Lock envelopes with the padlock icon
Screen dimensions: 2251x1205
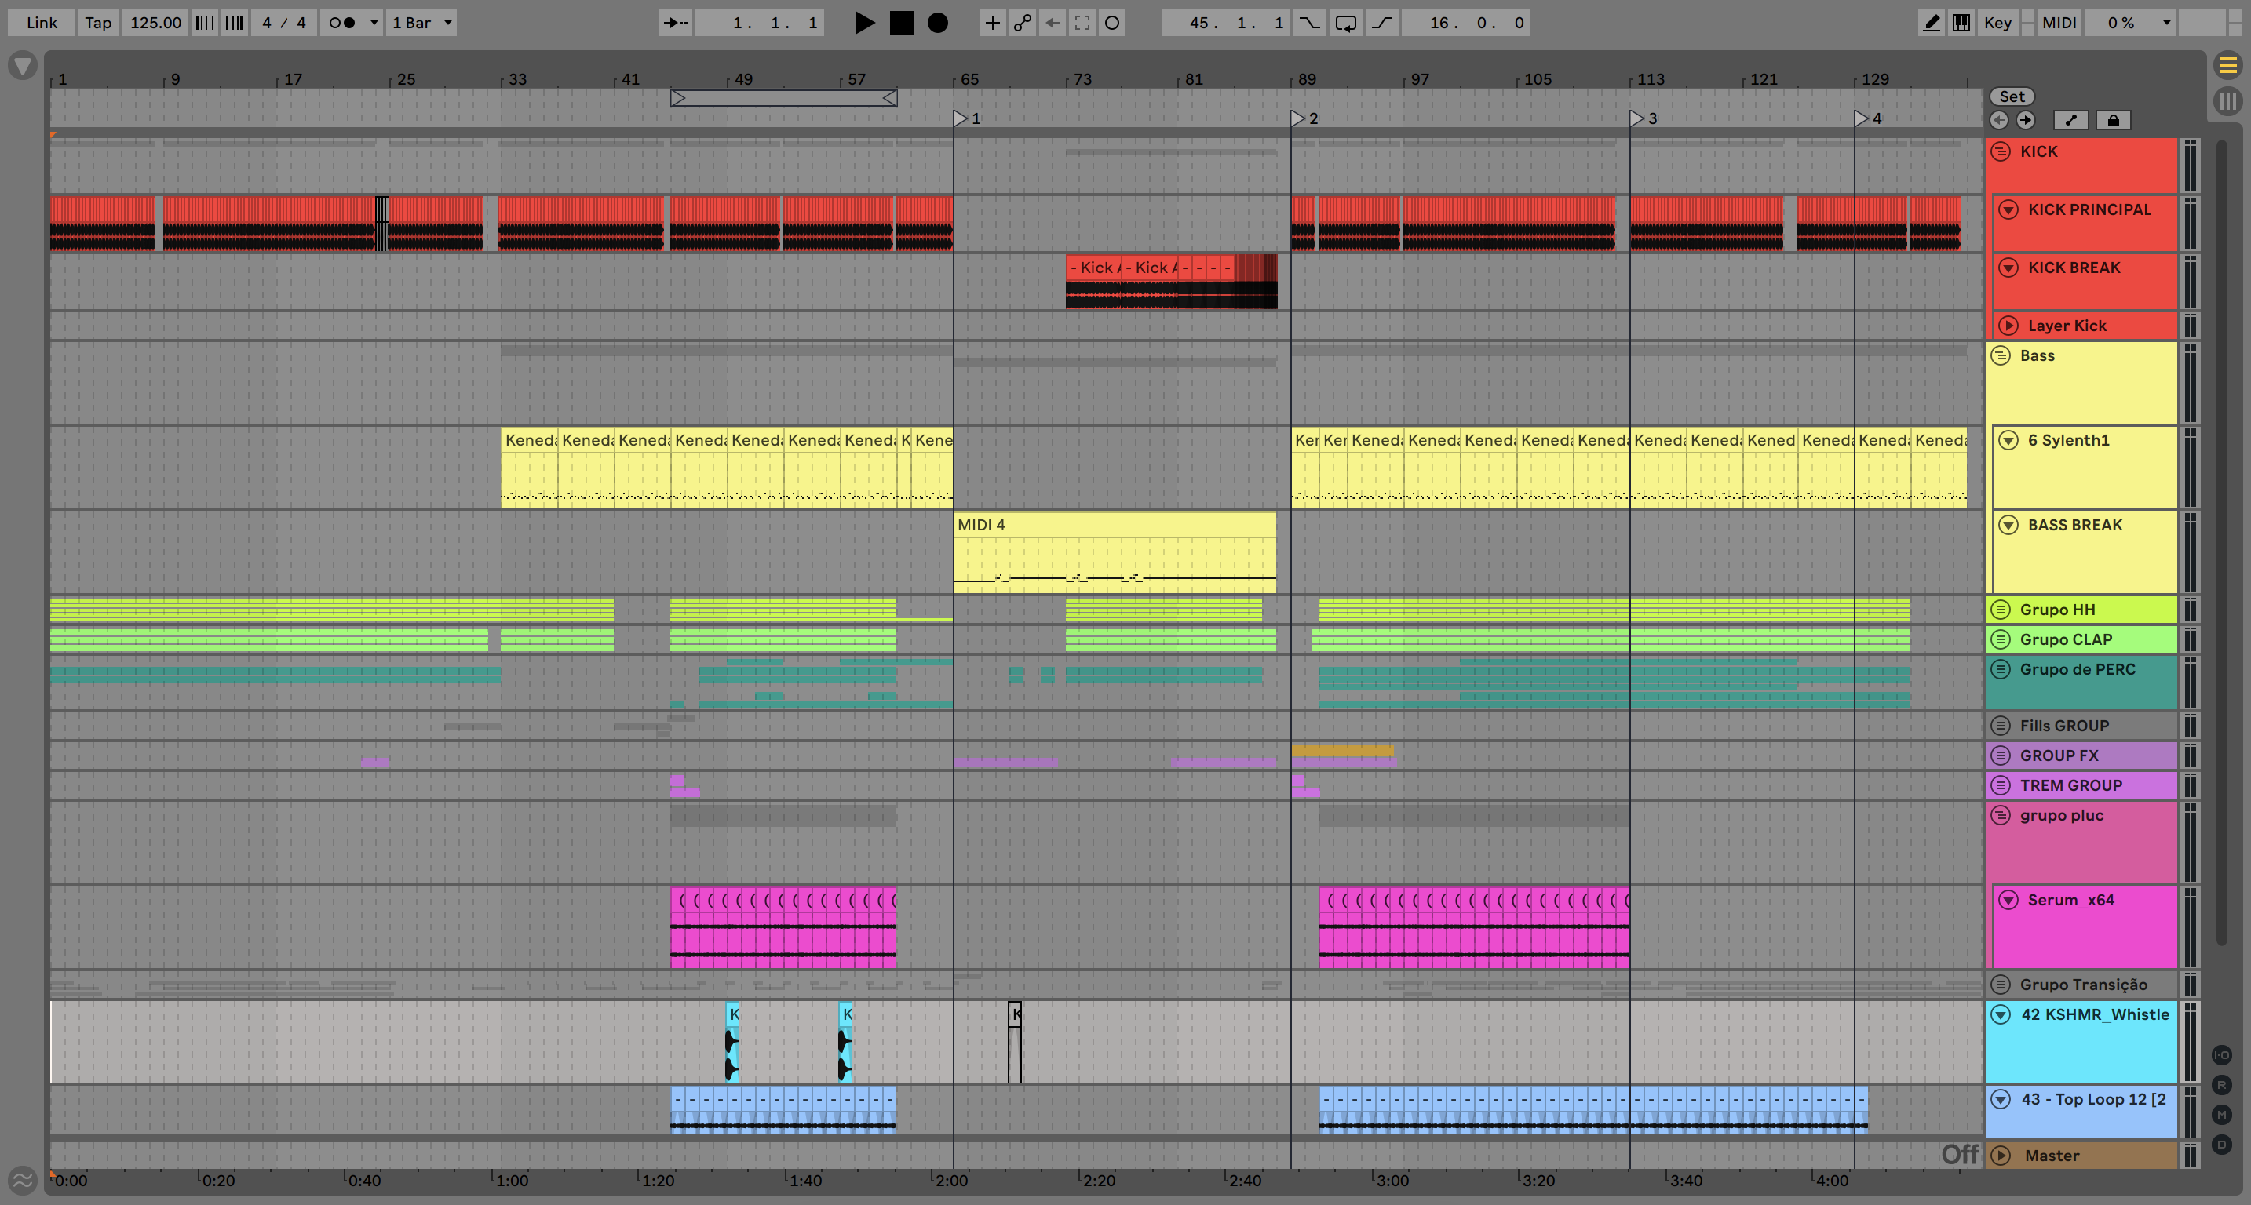pyautogui.click(x=2113, y=121)
